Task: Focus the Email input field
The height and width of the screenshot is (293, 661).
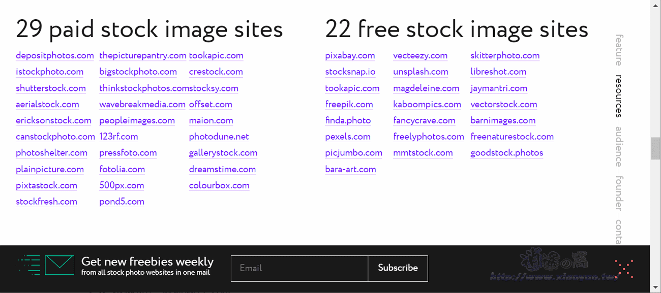Action: pyautogui.click(x=299, y=268)
